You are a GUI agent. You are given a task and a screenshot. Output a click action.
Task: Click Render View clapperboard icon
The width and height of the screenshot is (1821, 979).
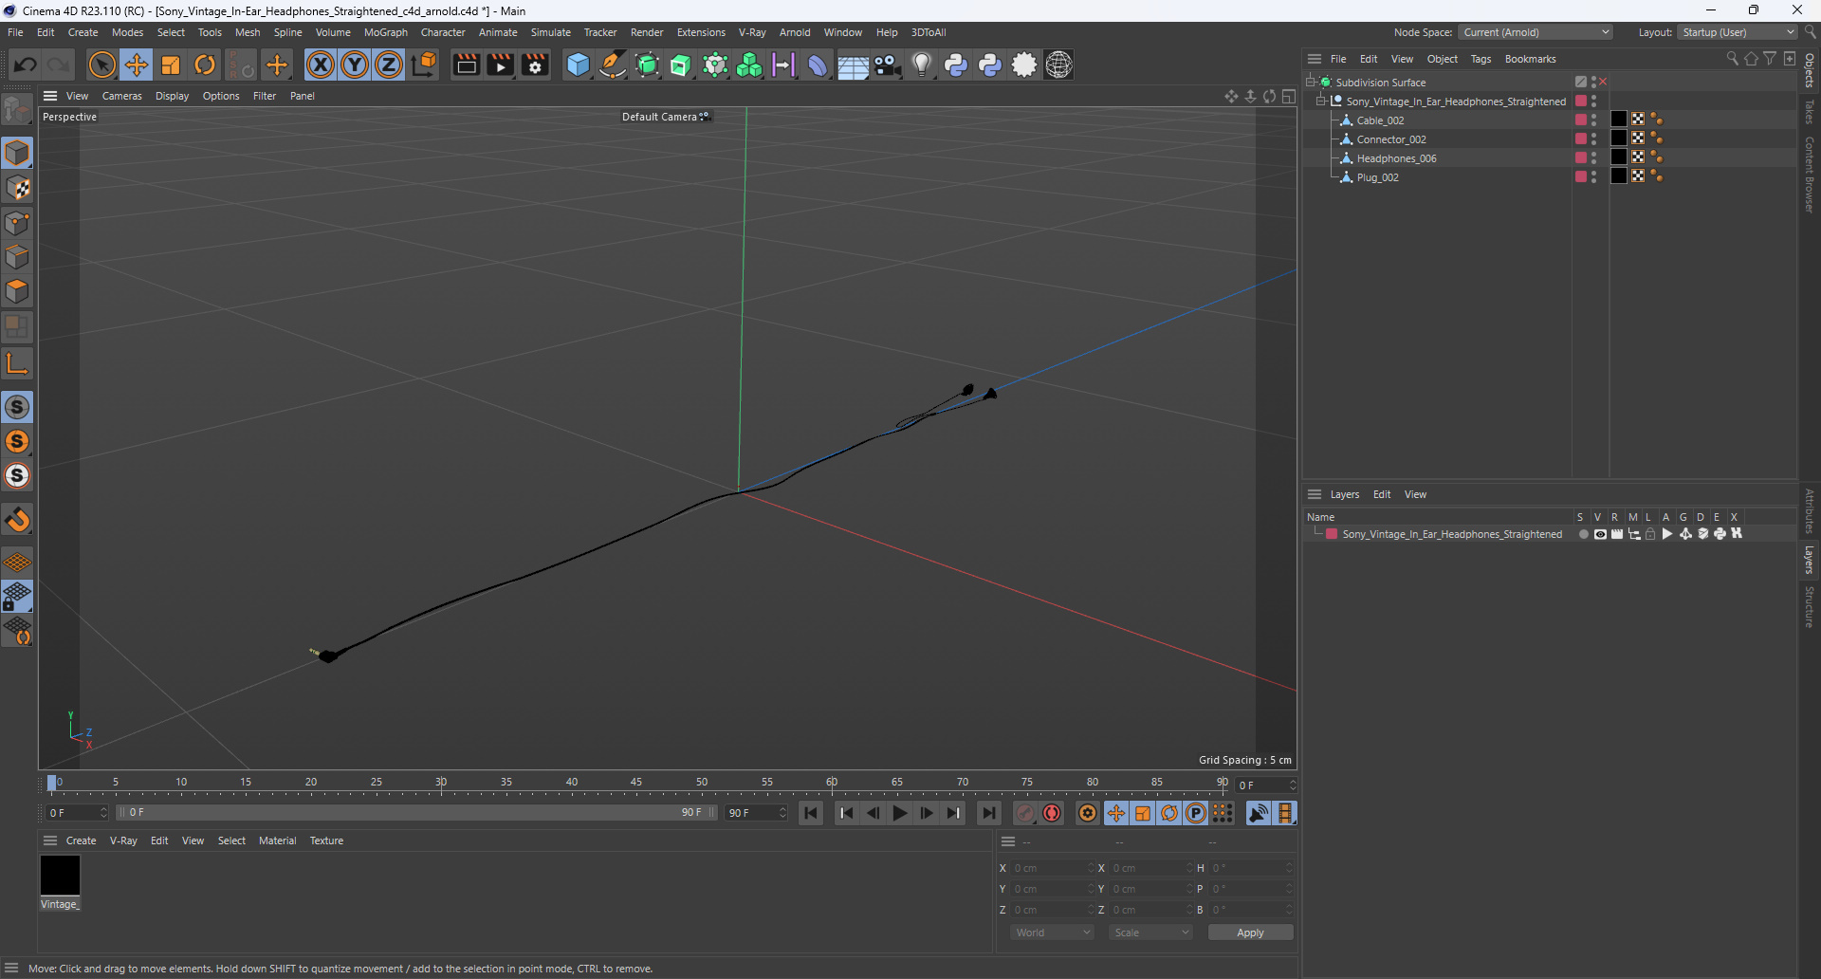(x=466, y=65)
